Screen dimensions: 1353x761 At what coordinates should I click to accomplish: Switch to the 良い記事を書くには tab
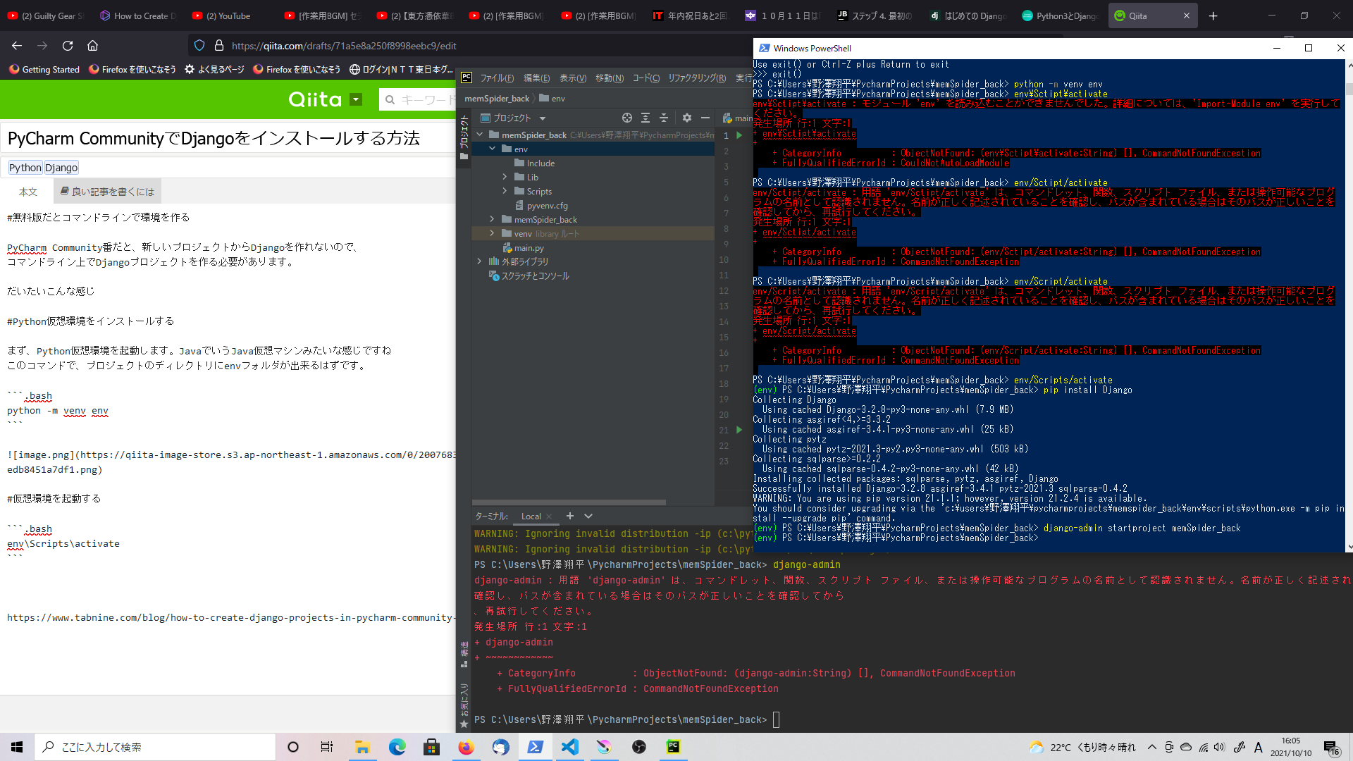[x=107, y=192]
